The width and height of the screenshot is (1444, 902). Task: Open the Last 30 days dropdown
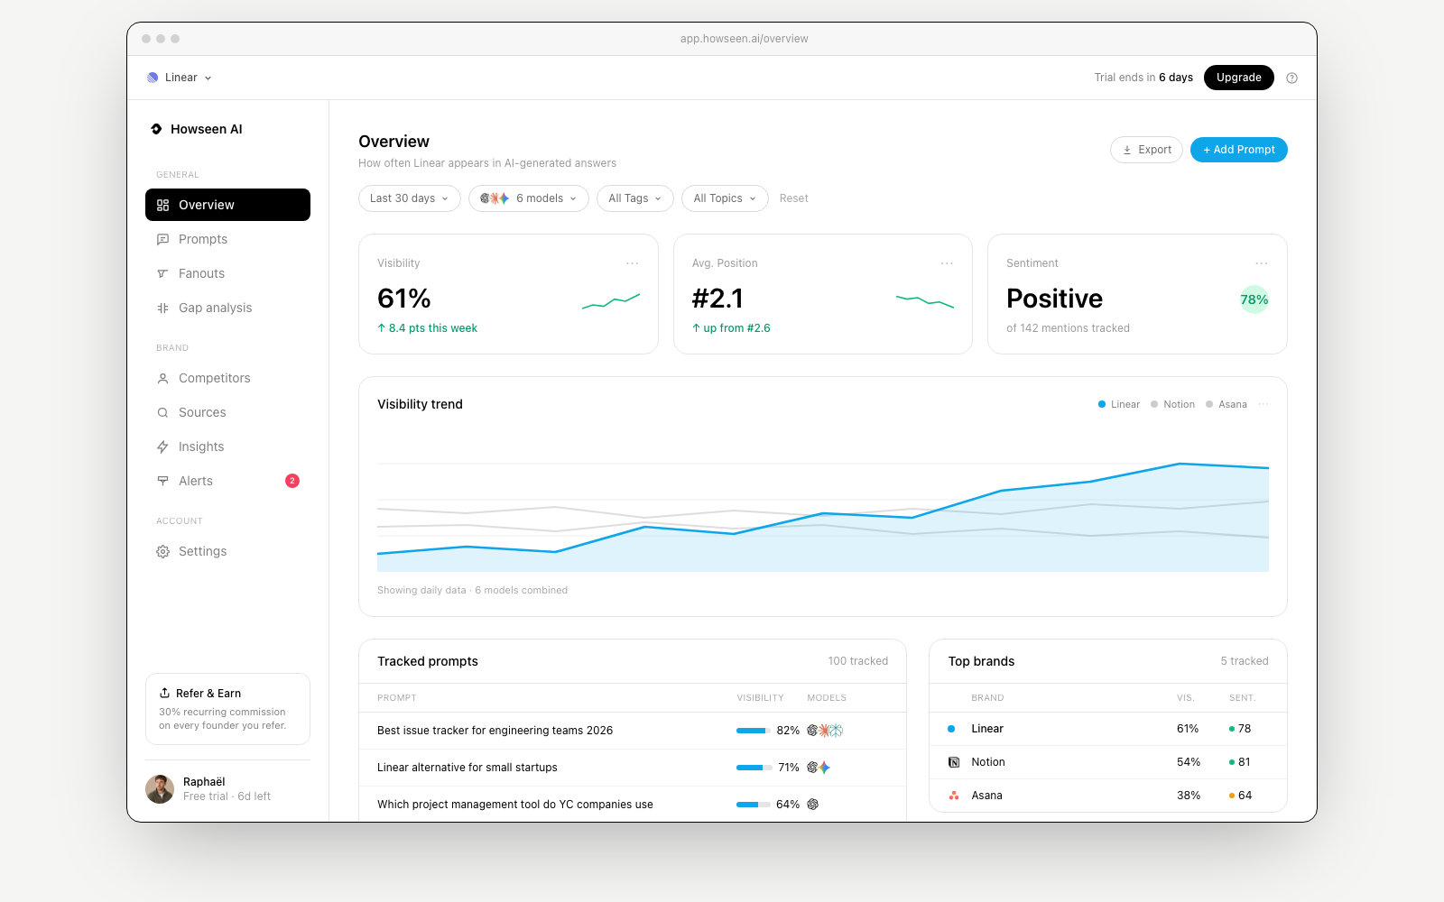[x=410, y=198]
